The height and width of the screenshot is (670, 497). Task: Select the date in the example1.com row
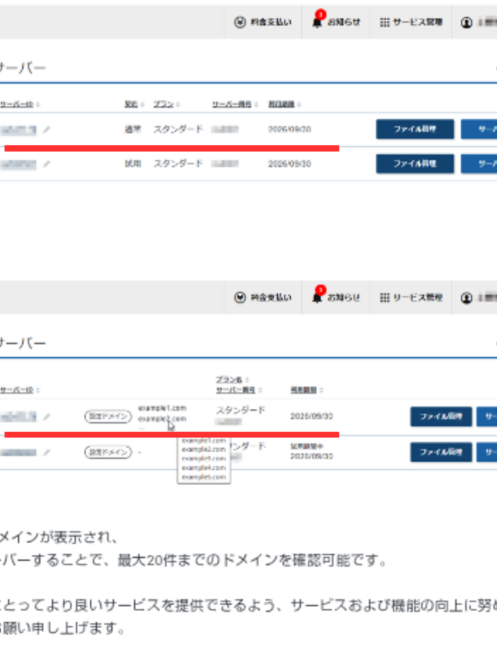[x=311, y=416]
